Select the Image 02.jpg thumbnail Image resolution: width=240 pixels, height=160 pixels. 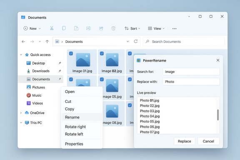[x=112, y=60]
